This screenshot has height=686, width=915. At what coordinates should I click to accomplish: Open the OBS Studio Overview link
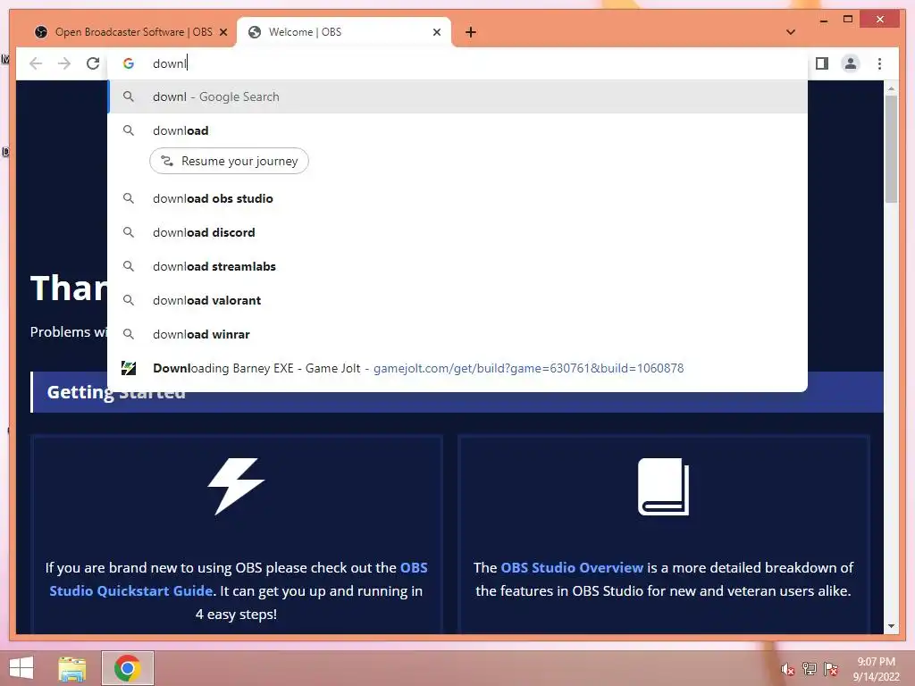[572, 567]
